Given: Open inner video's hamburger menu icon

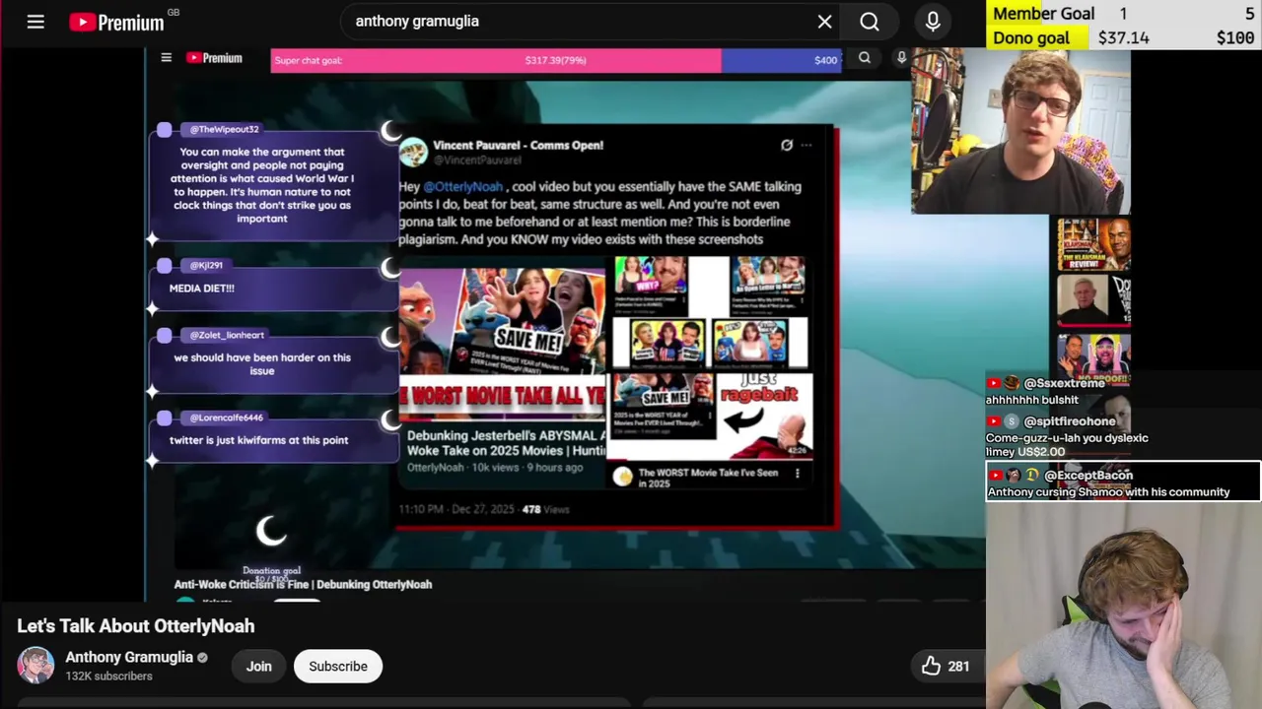Looking at the screenshot, I should tap(166, 58).
